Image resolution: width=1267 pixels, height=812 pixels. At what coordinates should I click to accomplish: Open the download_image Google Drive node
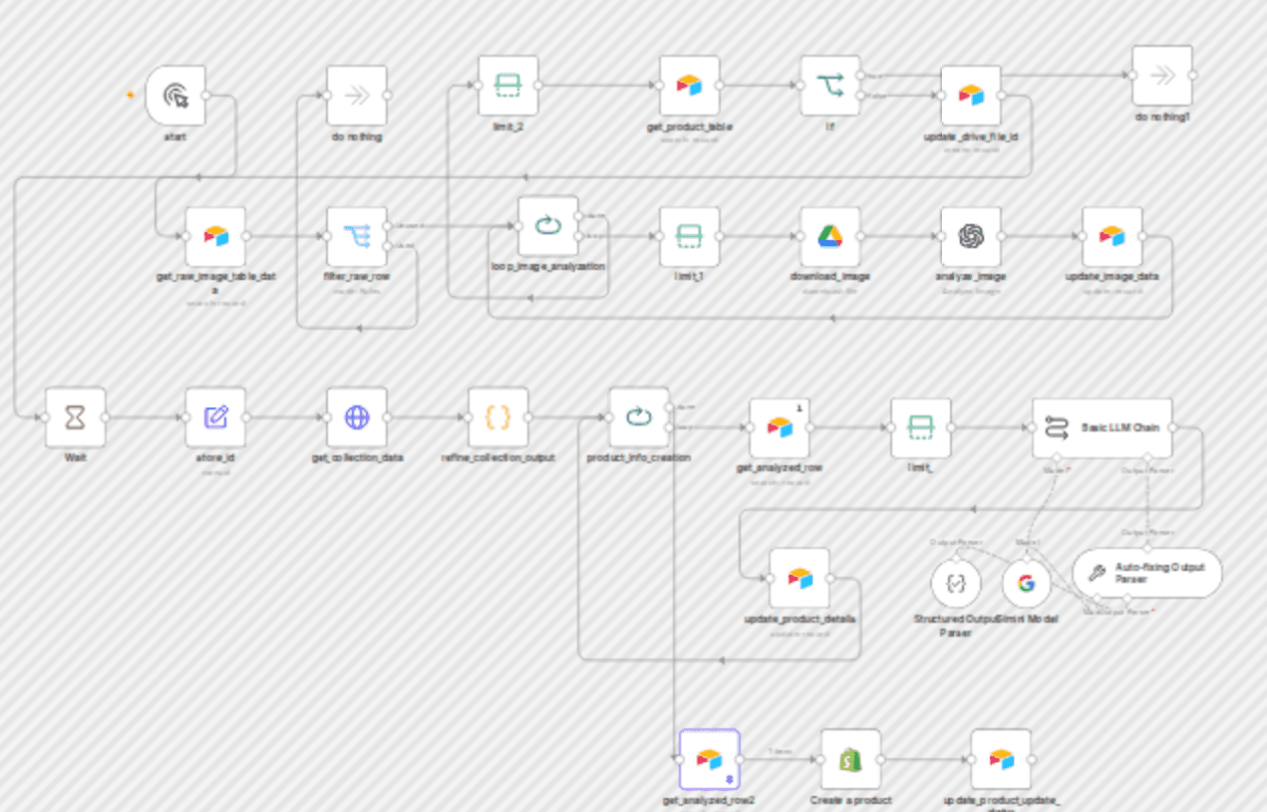(x=831, y=237)
